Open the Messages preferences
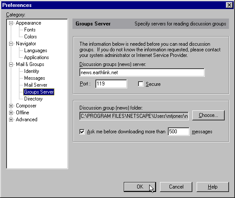 pyautogui.click(x=34, y=78)
